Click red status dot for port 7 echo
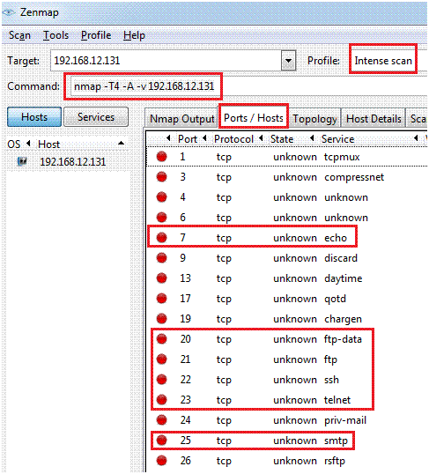 [162, 238]
